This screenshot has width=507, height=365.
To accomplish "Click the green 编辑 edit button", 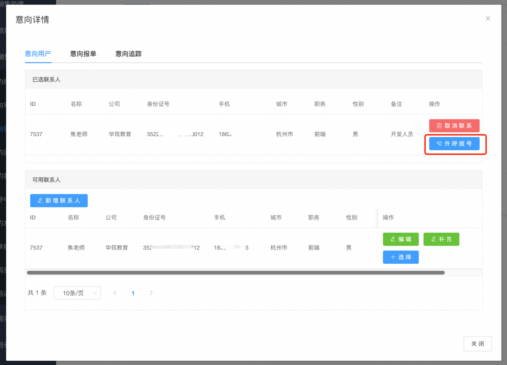I will pyautogui.click(x=400, y=239).
